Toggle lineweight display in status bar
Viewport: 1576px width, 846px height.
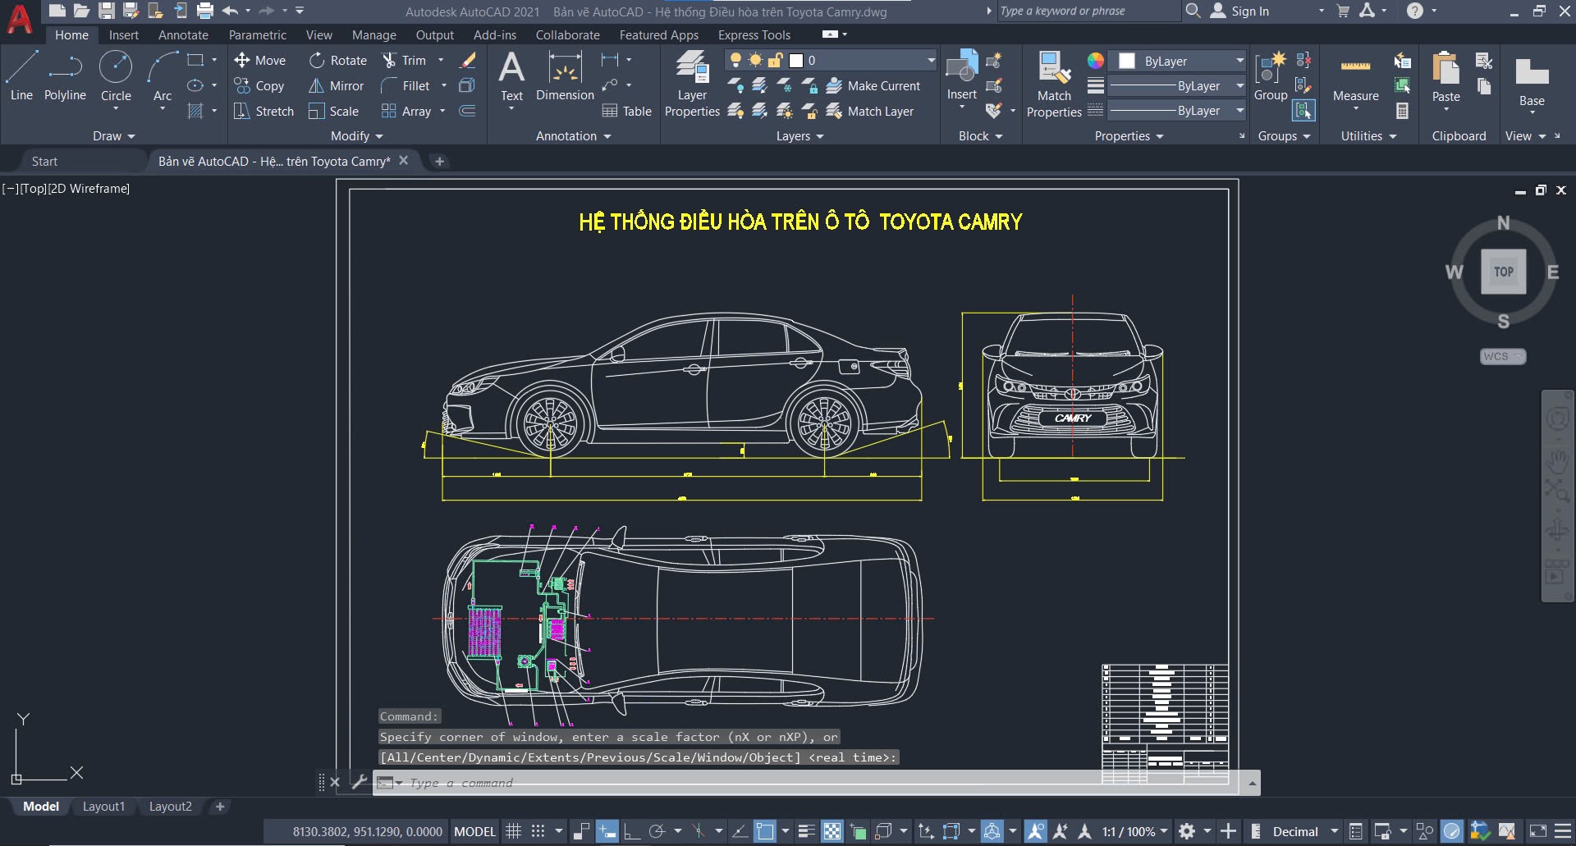point(807,831)
